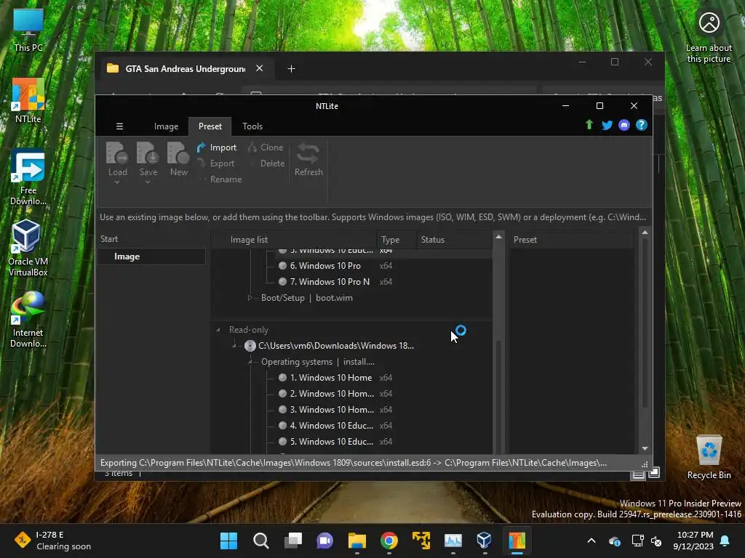Click the Load preset icon
Screen dimensions: 745x558
pos(117,154)
